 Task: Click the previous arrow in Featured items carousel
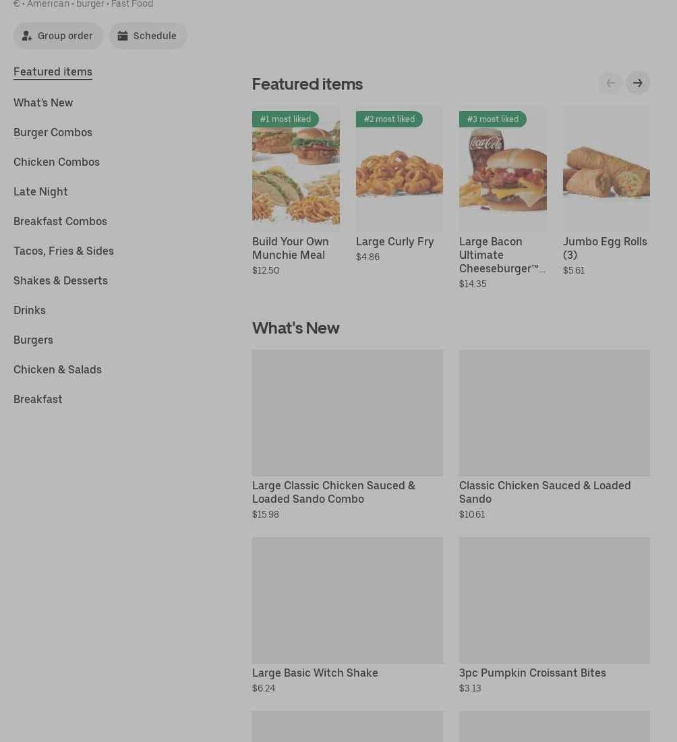click(x=610, y=83)
